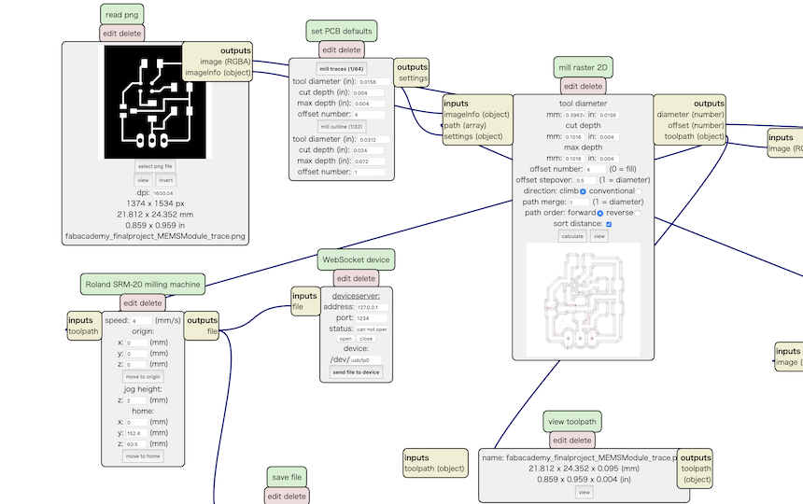Select the reverse path order radio

tap(638, 214)
